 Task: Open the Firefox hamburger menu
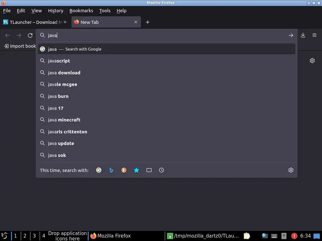pos(314,35)
